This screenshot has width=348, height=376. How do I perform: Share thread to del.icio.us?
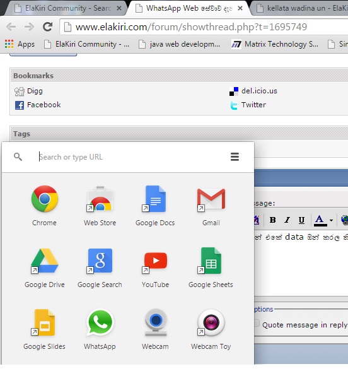pyautogui.click(x=259, y=91)
